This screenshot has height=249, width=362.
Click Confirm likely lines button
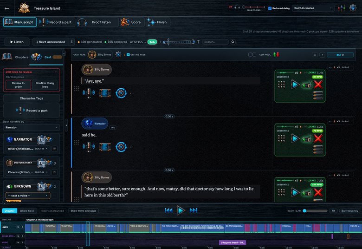[x=45, y=85]
